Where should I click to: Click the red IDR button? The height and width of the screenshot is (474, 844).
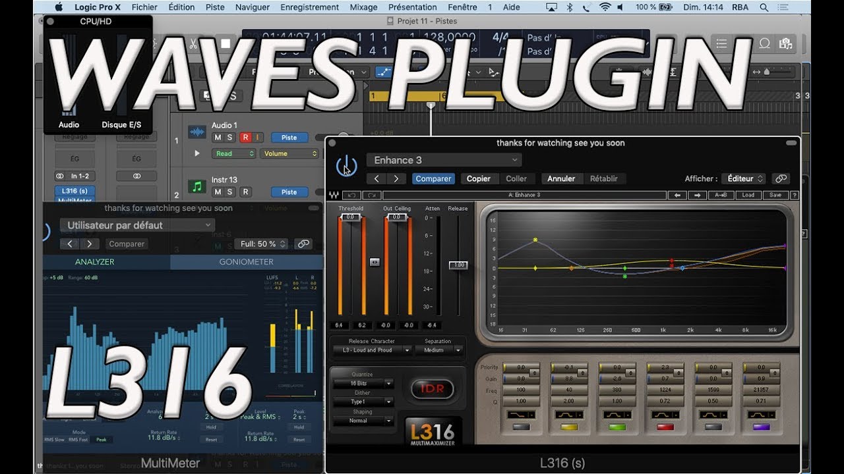(x=433, y=389)
